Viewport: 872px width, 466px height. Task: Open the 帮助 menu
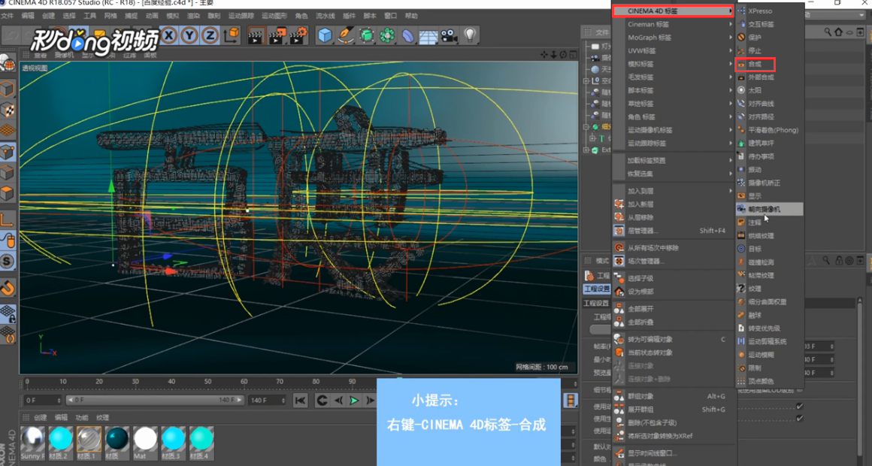(x=411, y=16)
